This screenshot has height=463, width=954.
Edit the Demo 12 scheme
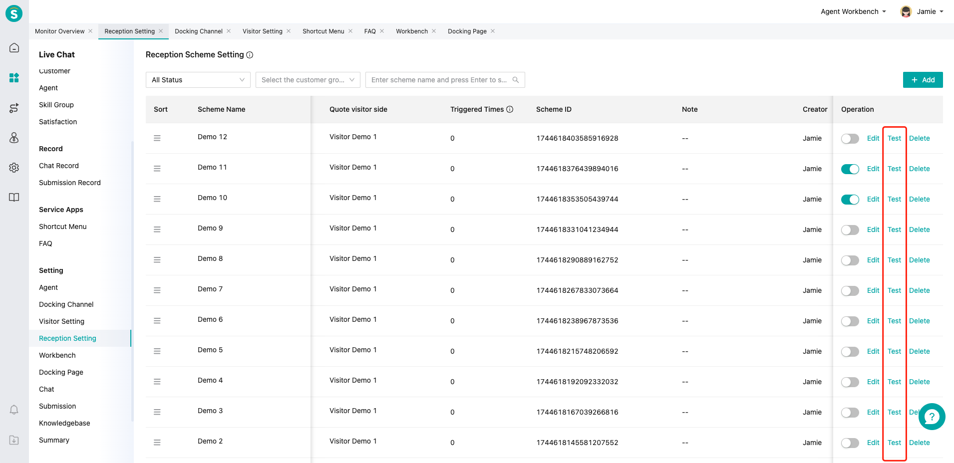click(x=873, y=138)
